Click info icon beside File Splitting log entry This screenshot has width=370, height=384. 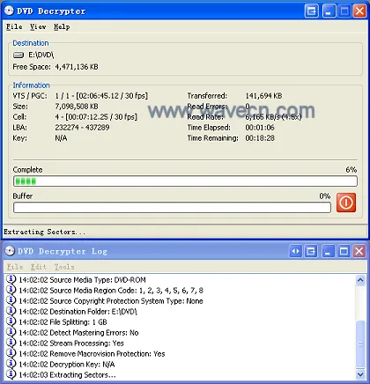click(x=11, y=321)
